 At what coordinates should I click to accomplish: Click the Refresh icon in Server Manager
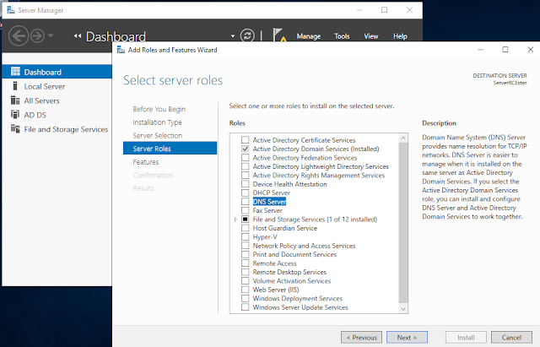[247, 35]
